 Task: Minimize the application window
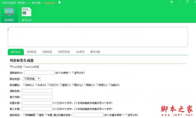point(180,2)
